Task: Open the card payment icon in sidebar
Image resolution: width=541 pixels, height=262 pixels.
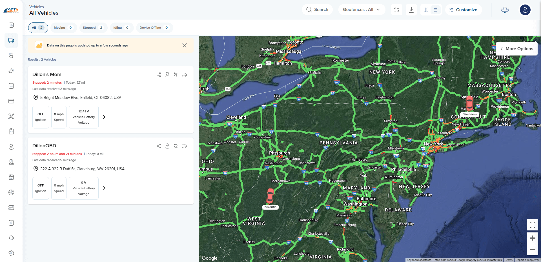Action: pyautogui.click(x=11, y=101)
